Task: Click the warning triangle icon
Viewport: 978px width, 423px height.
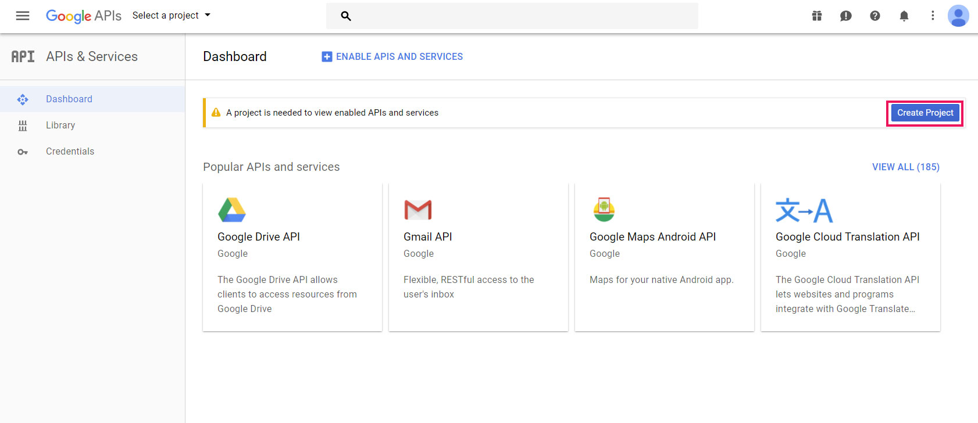Action: [216, 113]
